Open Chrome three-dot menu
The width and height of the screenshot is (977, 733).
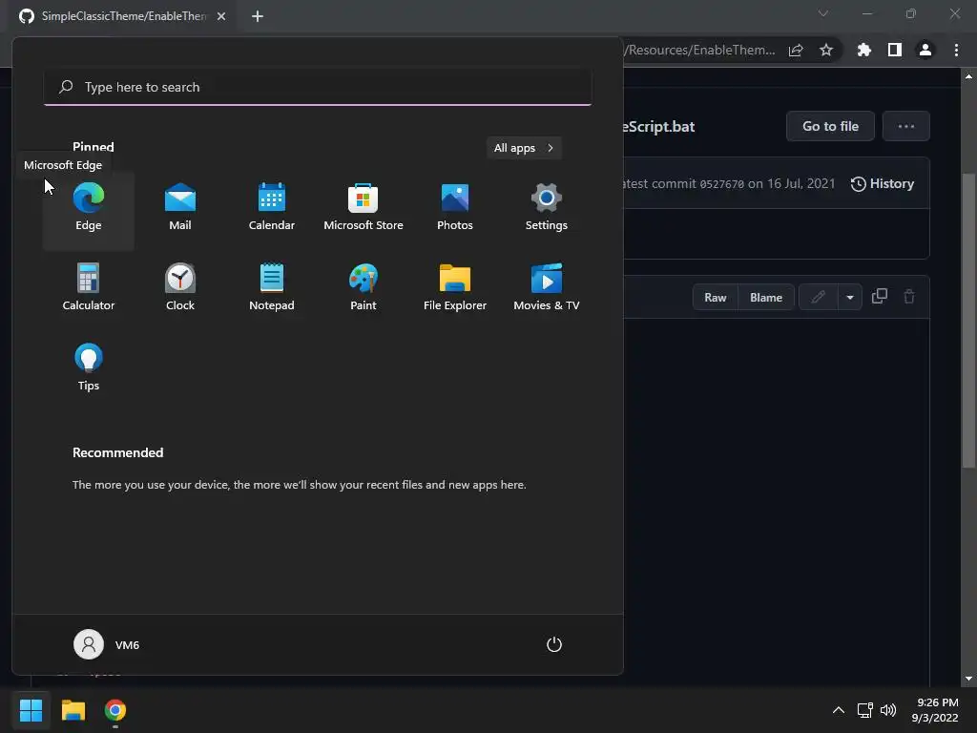coord(956,50)
